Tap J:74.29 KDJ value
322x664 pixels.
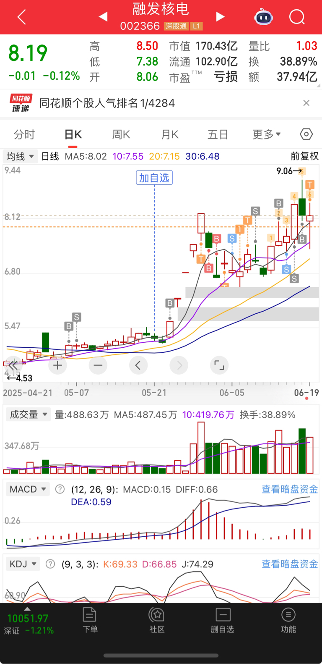197,564
